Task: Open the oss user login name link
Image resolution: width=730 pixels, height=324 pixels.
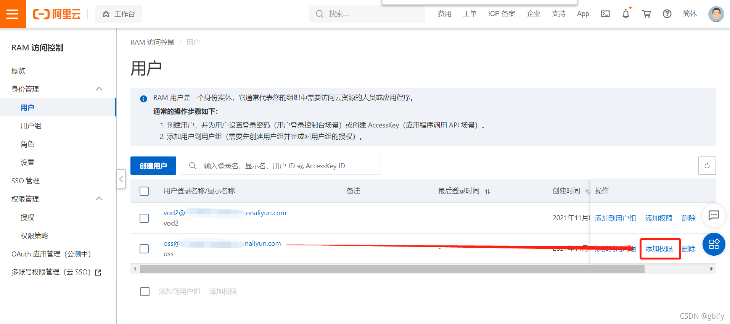Action: [222, 243]
